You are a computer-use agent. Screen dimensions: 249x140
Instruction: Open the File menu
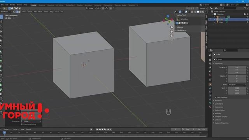(x=2, y=5)
